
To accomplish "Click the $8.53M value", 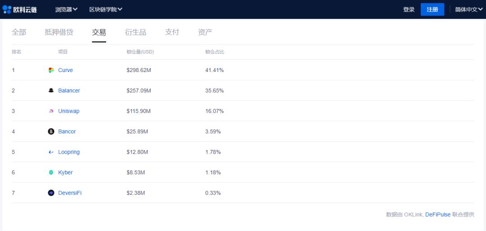I will click(136, 172).
